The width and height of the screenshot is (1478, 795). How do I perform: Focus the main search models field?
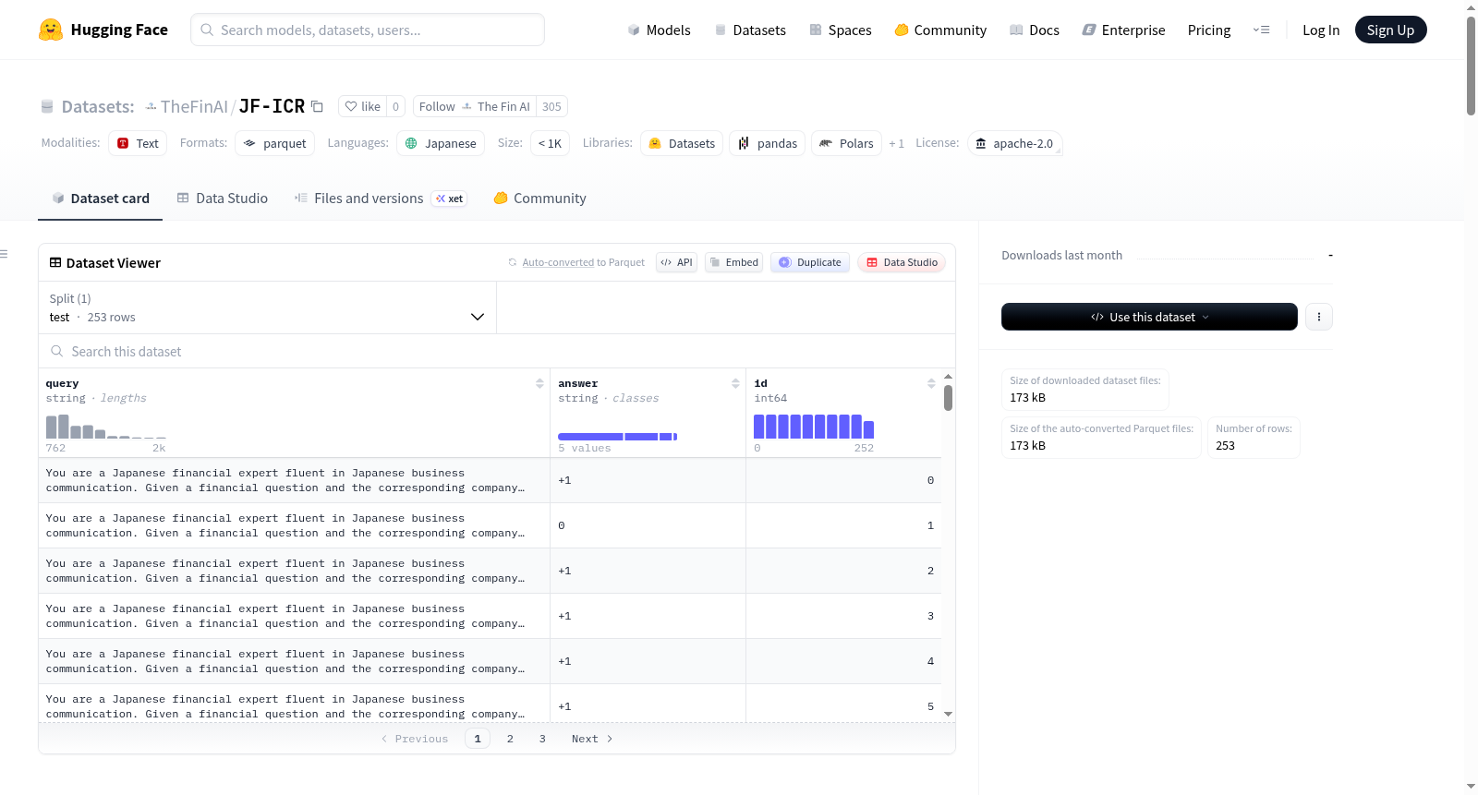[x=368, y=30]
